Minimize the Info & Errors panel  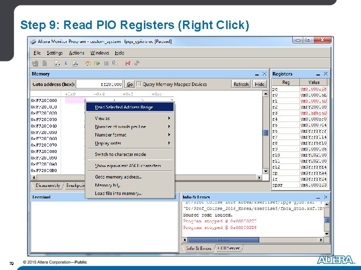point(318,197)
